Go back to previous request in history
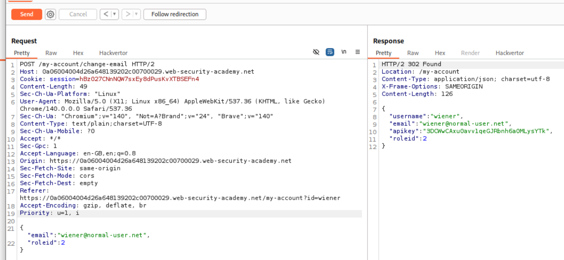 tap(106, 14)
